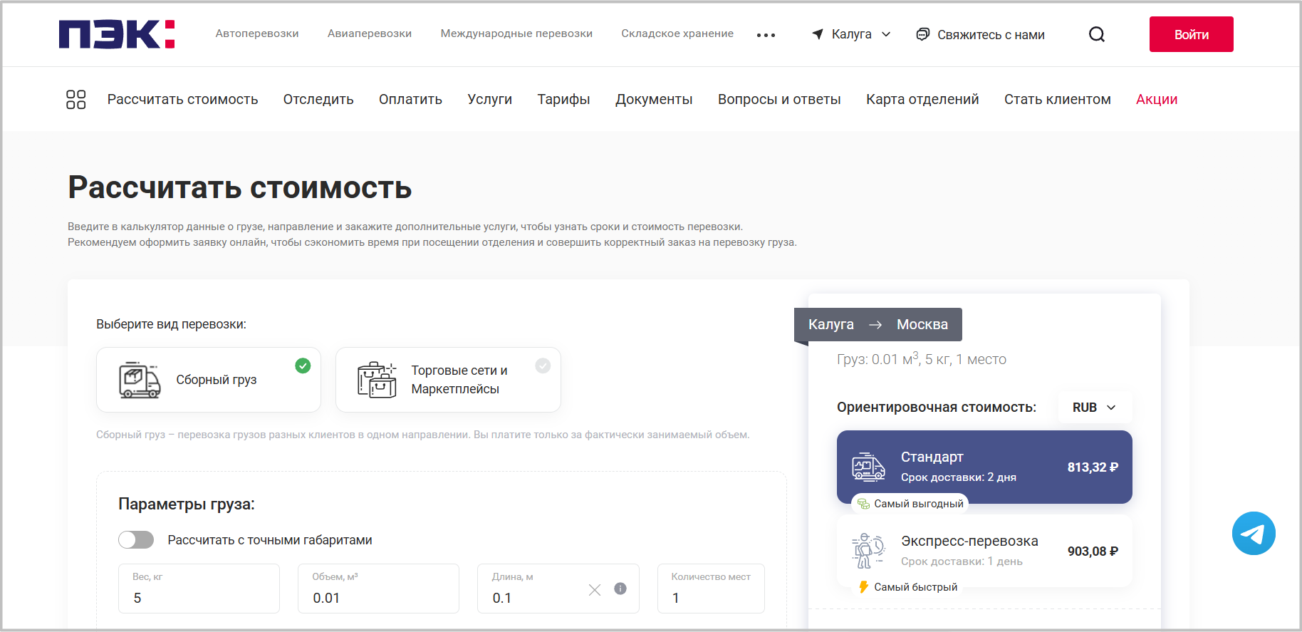The height and width of the screenshot is (632, 1302).
Task: Open the Telegram chat button
Action: (1254, 533)
